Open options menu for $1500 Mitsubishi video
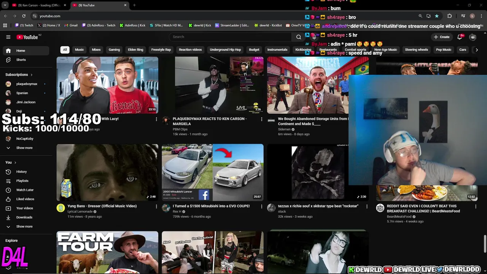Image resolution: width=487 pixels, height=274 pixels. tap(261, 206)
